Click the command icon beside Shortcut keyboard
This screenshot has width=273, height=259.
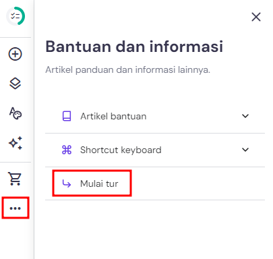pos(67,150)
